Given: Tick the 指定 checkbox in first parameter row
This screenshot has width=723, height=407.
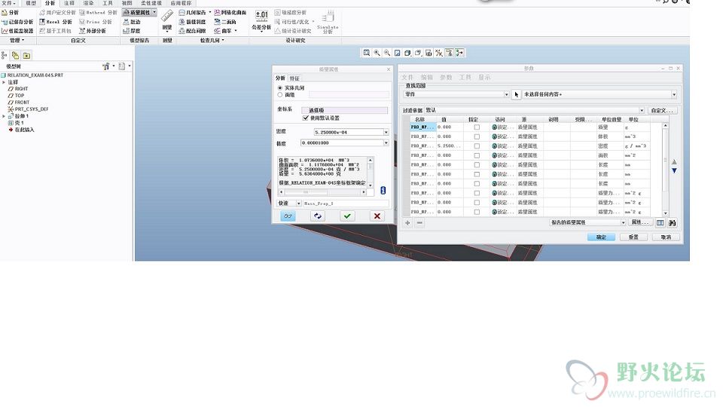Looking at the screenshot, I should pyautogui.click(x=477, y=127).
